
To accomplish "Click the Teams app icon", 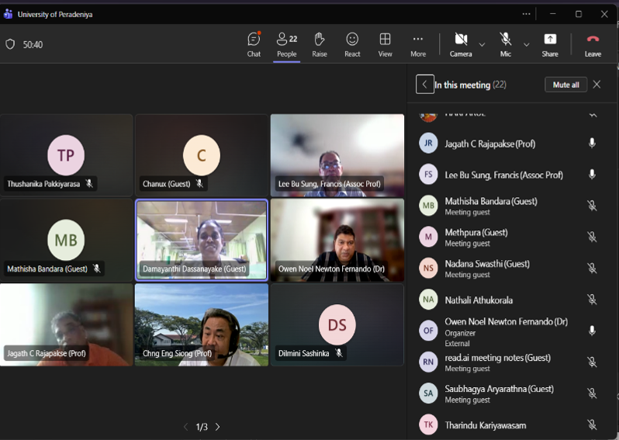I will 8,14.
